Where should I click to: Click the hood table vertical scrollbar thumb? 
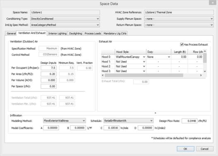pos(205,58)
